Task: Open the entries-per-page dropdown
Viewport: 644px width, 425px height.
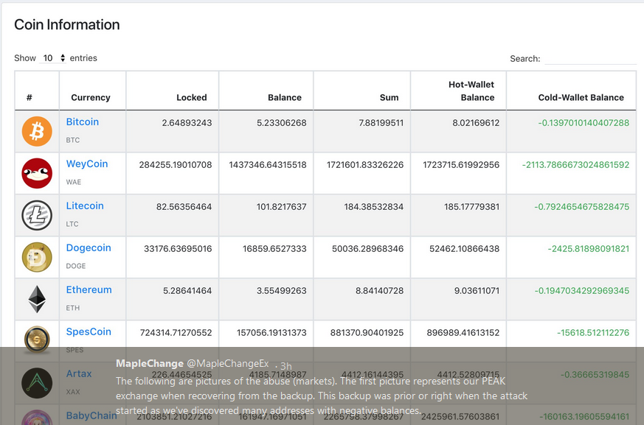Action: click(x=53, y=58)
